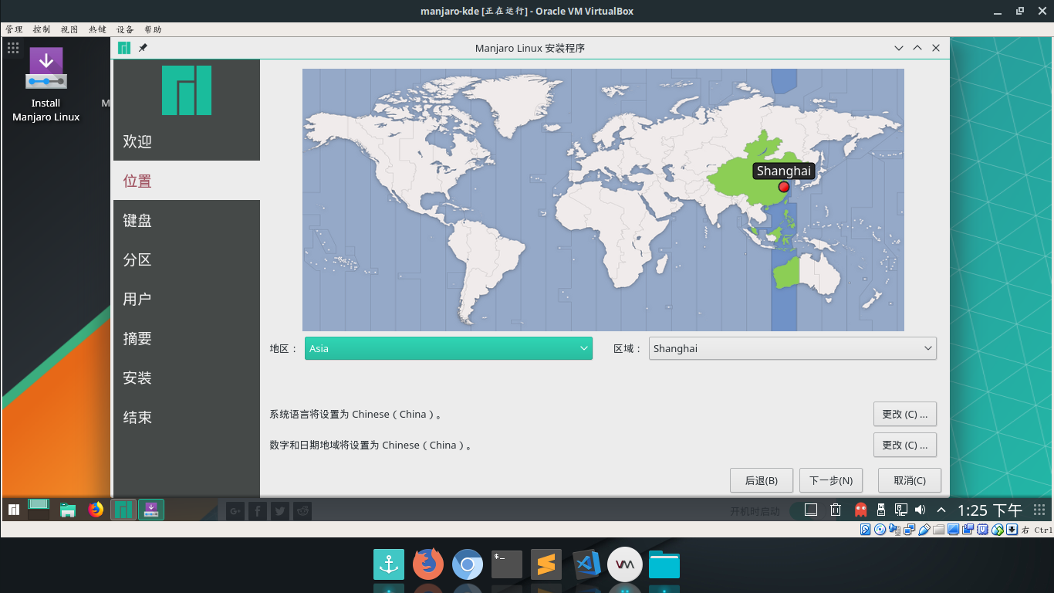Click the red ghost tray icon
Image resolution: width=1054 pixels, height=593 pixels.
(x=860, y=510)
